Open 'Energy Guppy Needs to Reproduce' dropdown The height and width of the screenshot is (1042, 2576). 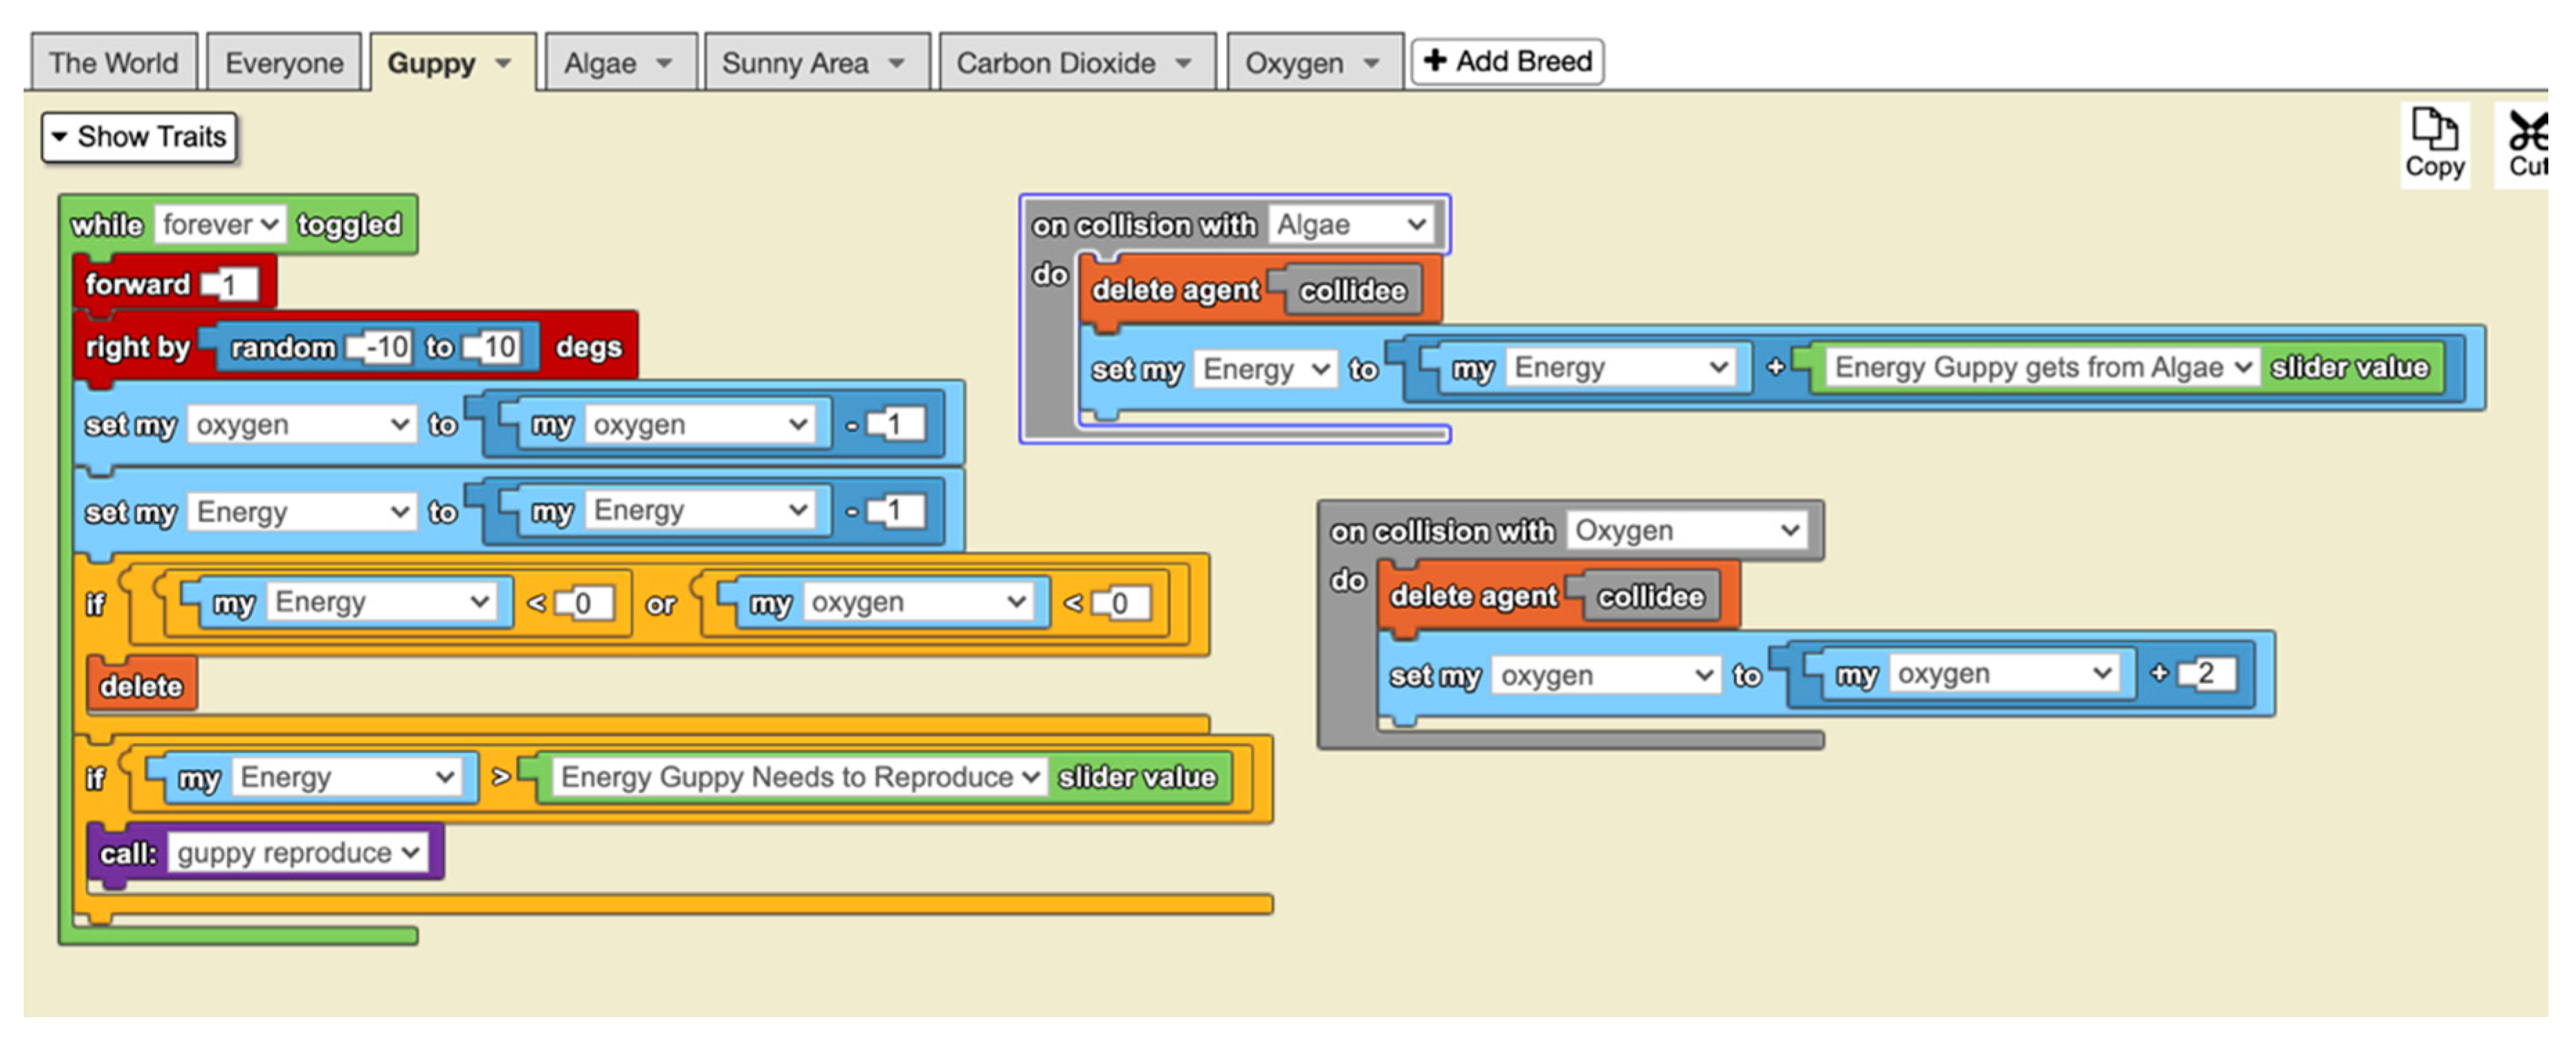(799, 777)
